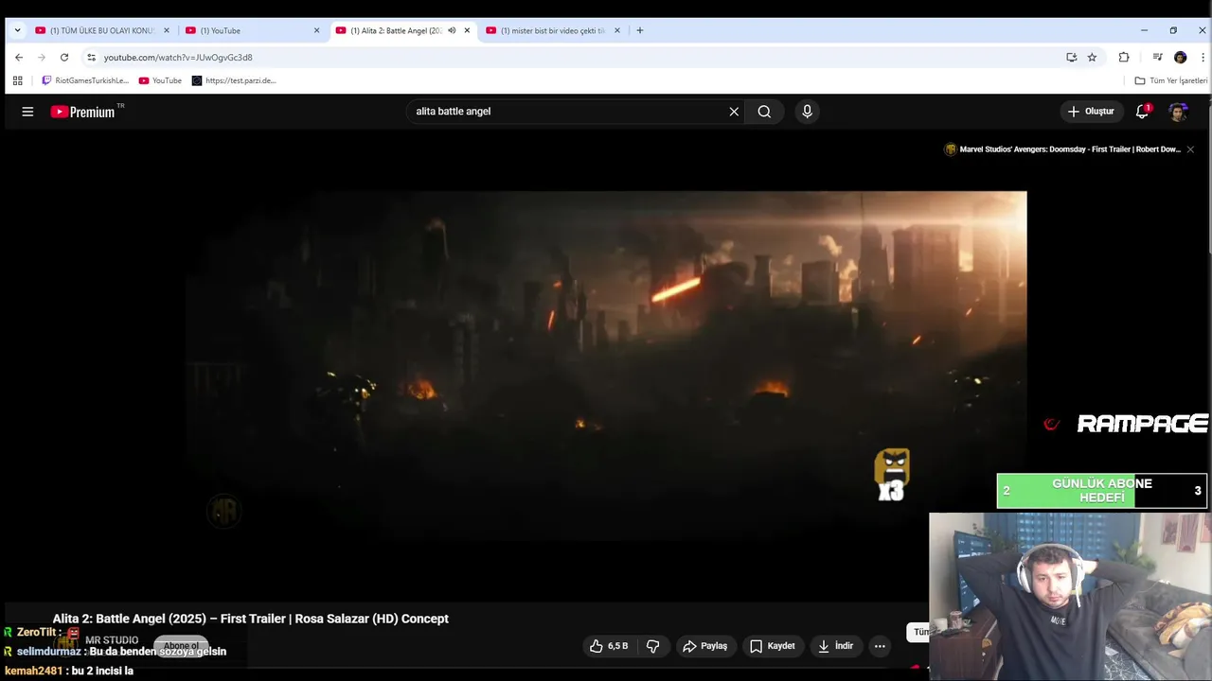Viewport: 1212px width, 681px height.
Task: Expand the tab search dropdown arrow
Action: click(x=17, y=30)
